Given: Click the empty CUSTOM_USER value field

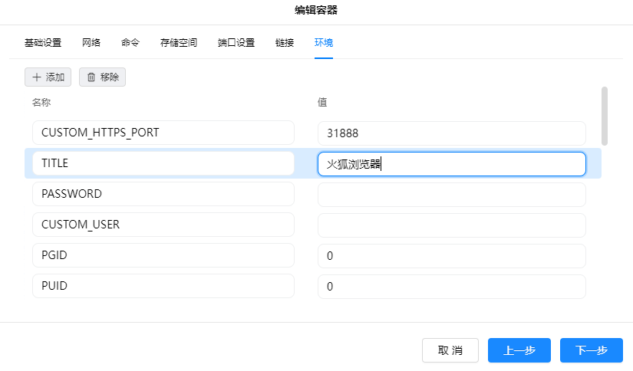Looking at the screenshot, I should (451, 225).
